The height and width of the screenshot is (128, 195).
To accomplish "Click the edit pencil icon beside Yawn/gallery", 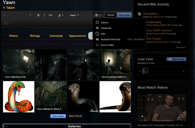I will click(x=140, y=14).
